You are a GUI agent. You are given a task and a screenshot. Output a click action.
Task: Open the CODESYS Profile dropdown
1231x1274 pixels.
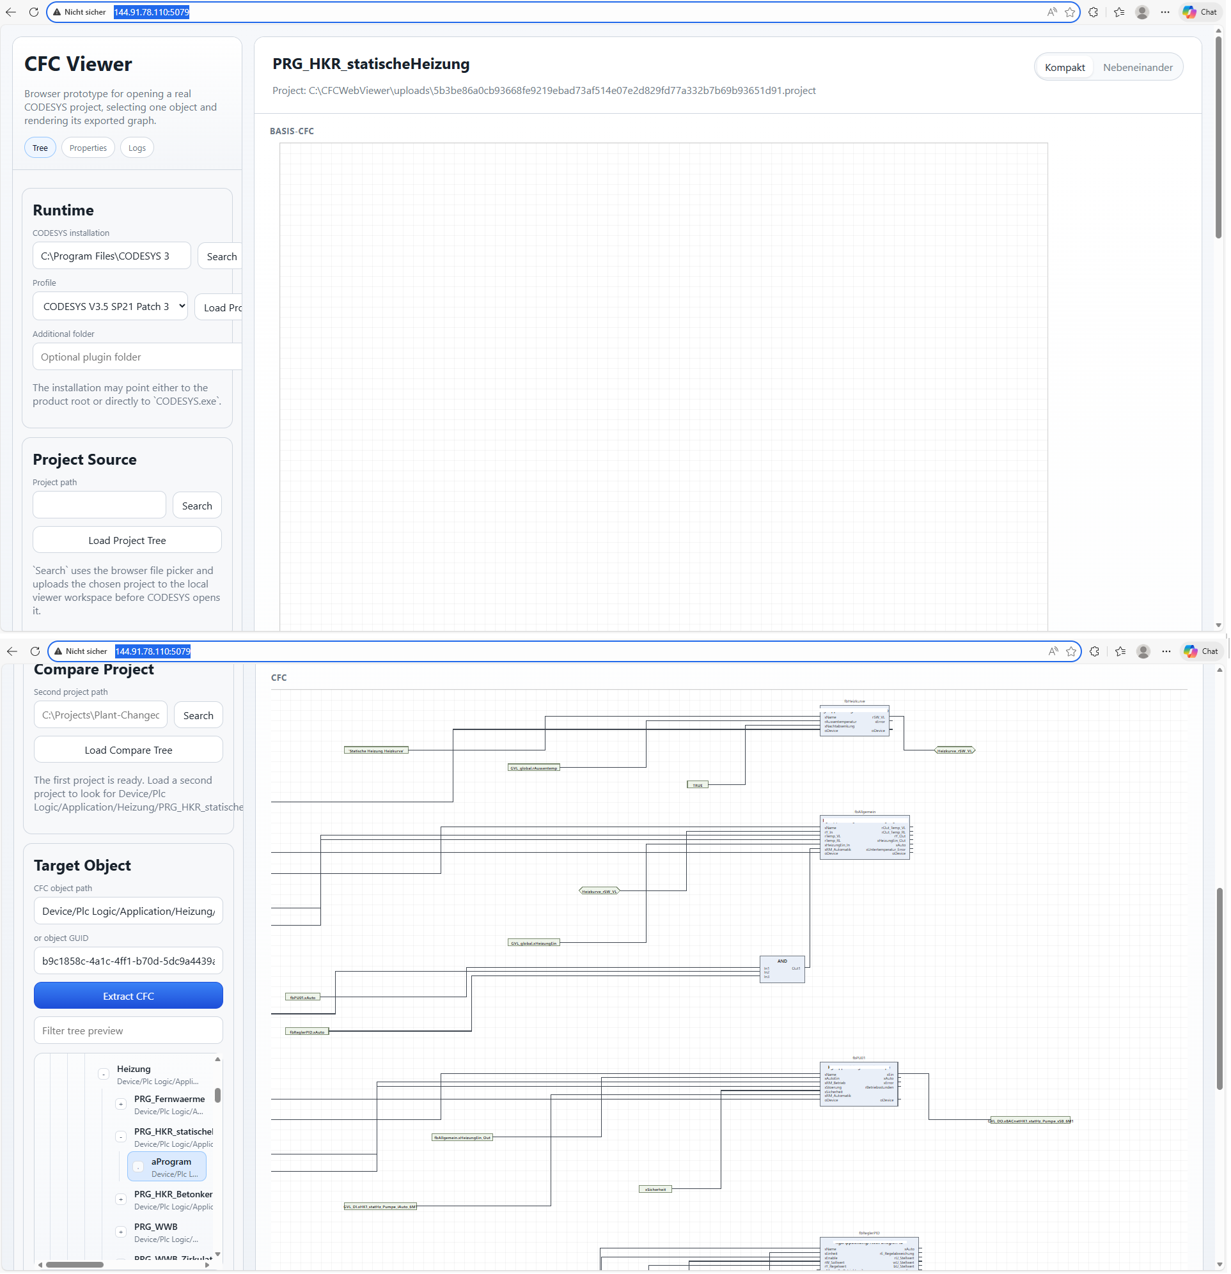(111, 307)
